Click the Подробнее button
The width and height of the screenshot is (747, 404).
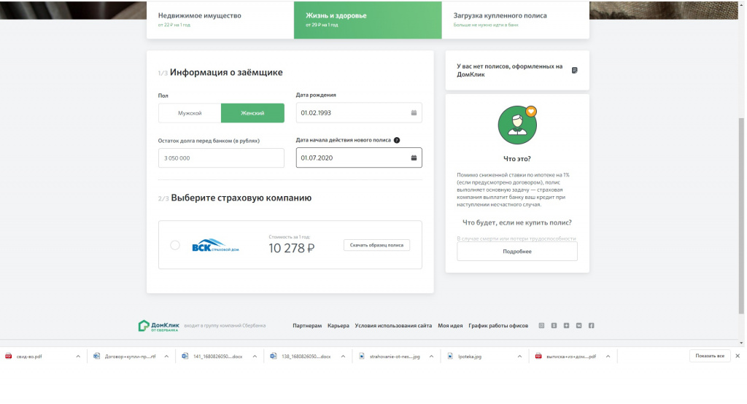[x=517, y=251]
